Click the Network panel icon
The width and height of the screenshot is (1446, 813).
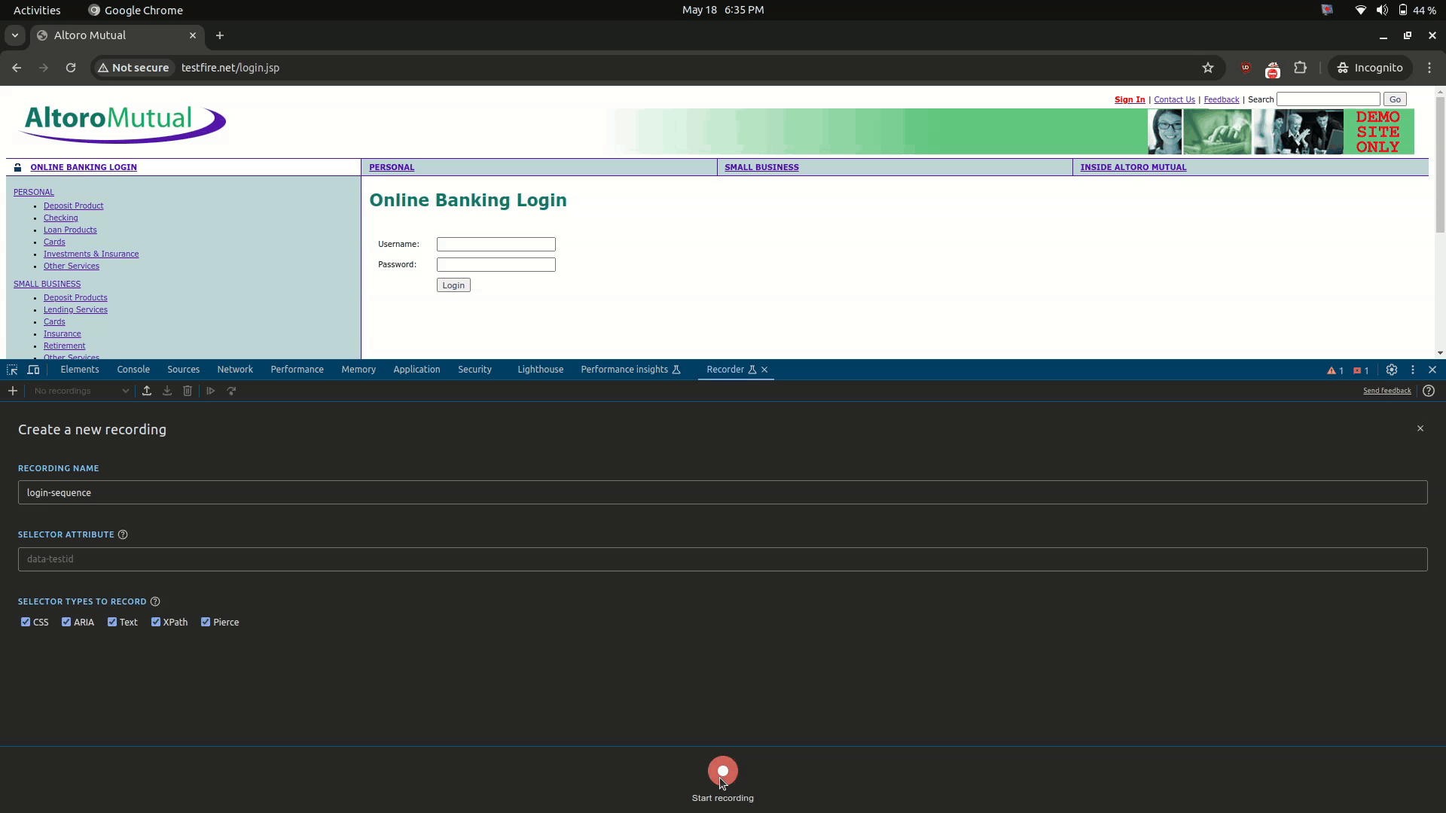pyautogui.click(x=236, y=370)
